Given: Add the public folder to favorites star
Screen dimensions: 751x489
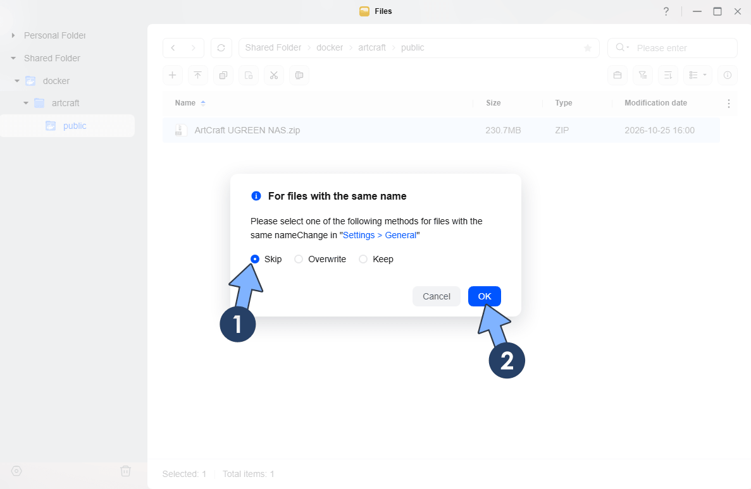Looking at the screenshot, I should point(588,48).
